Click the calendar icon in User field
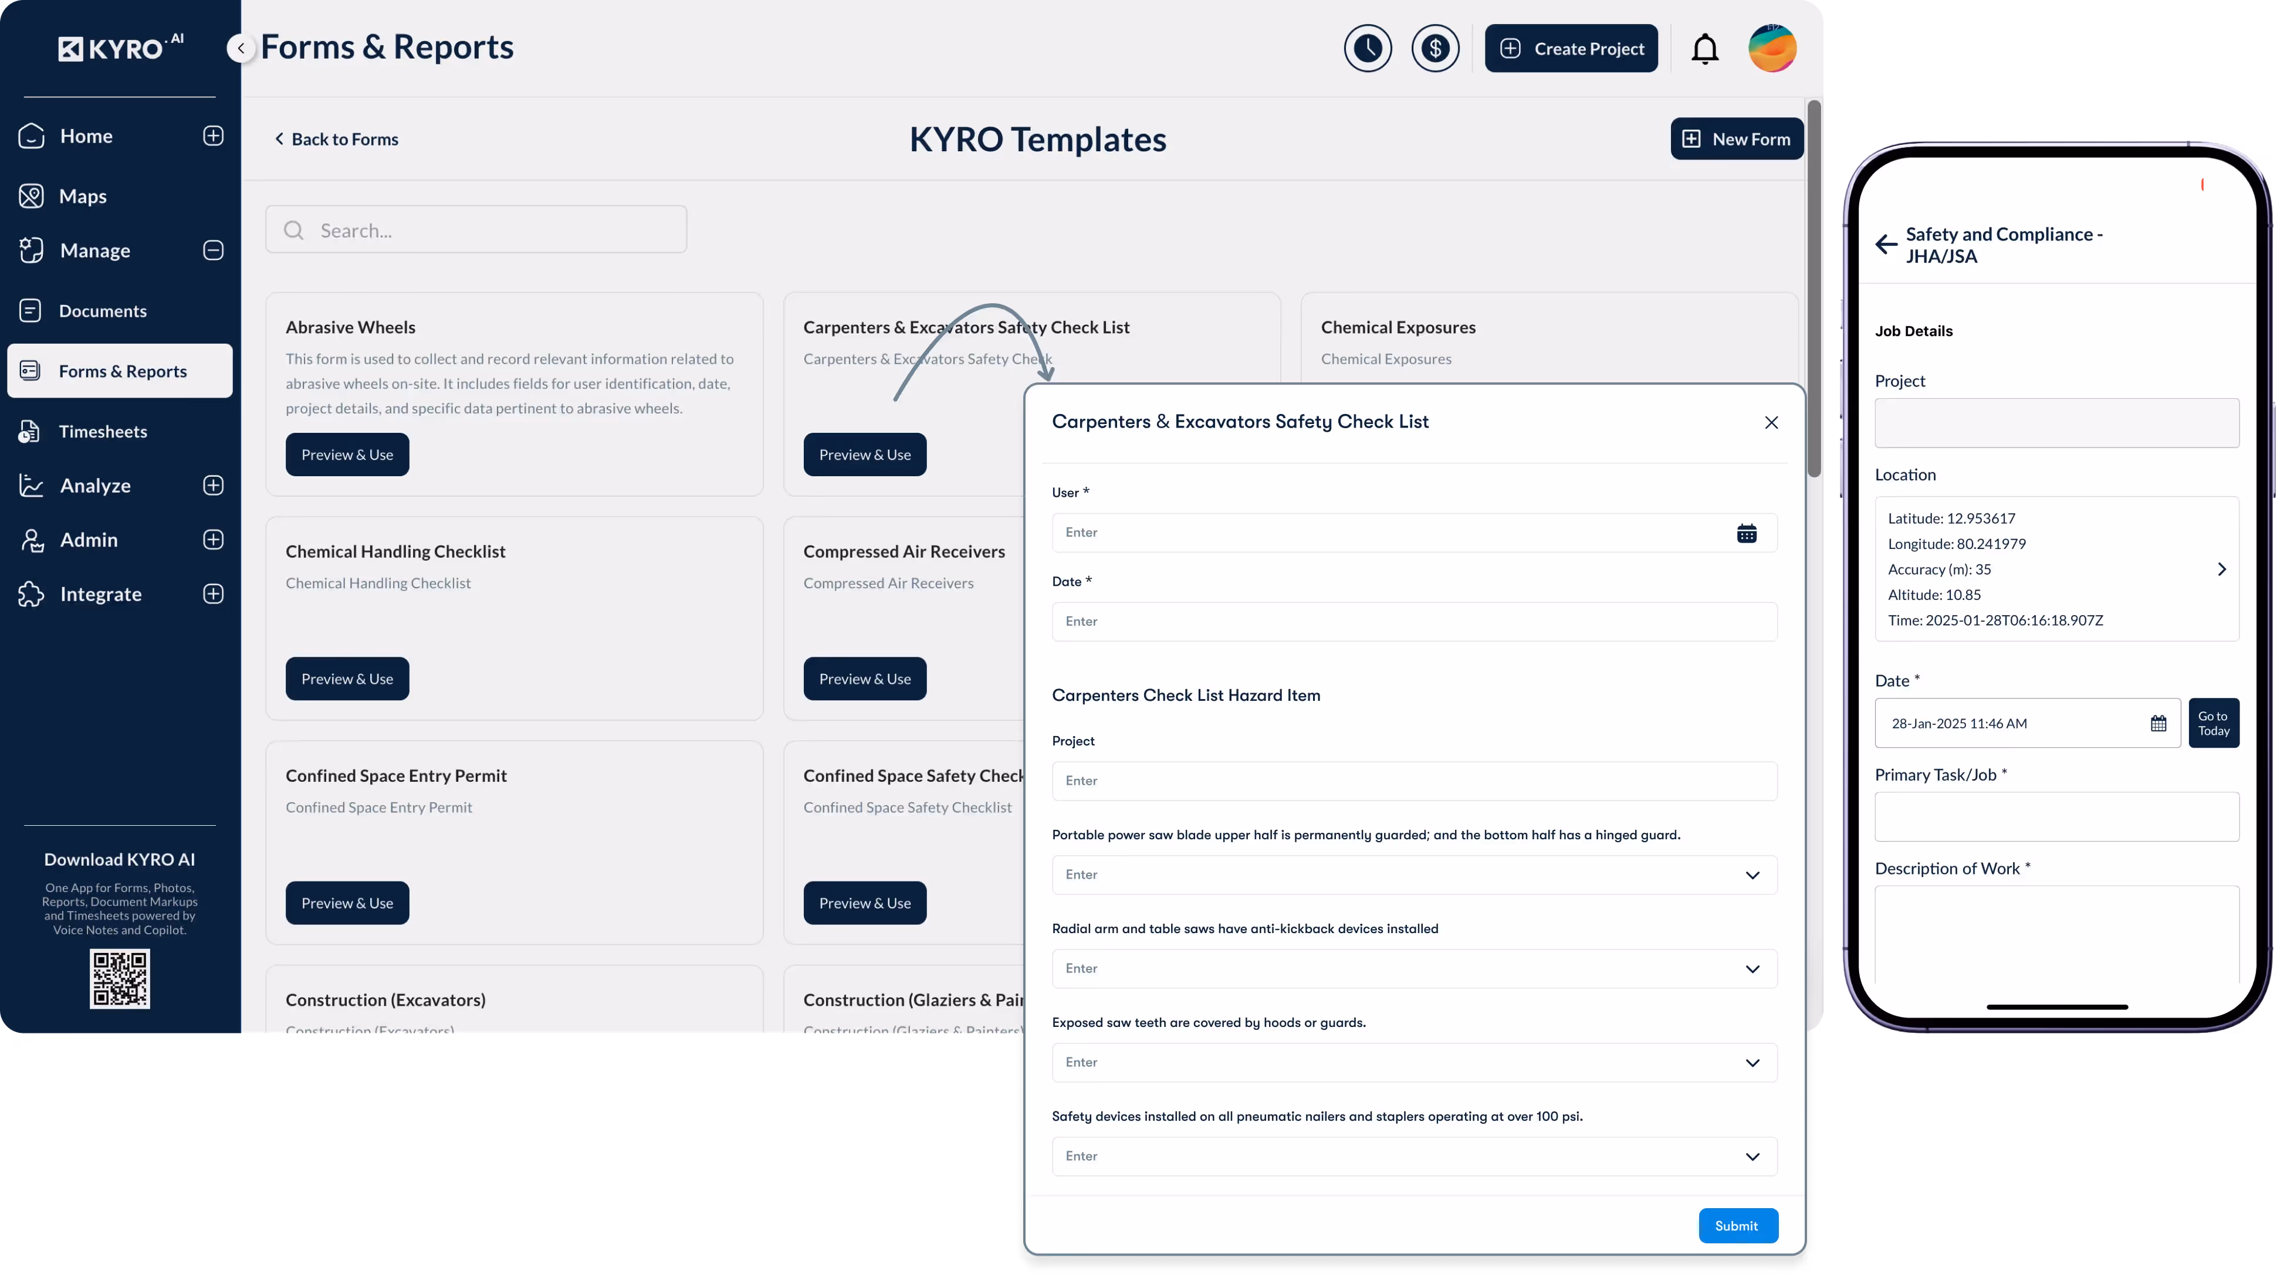The height and width of the screenshot is (1275, 2277). 1746,534
